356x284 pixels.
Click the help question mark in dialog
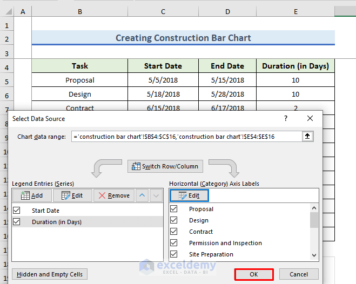286,118
